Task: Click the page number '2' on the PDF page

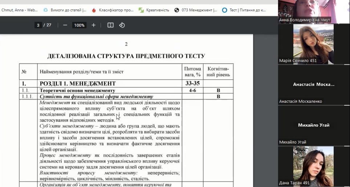Action: point(126,44)
